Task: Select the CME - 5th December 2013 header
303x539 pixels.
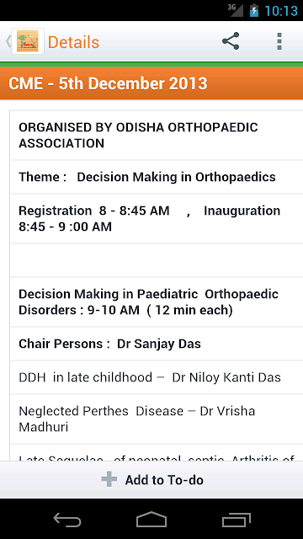Action: [x=151, y=83]
